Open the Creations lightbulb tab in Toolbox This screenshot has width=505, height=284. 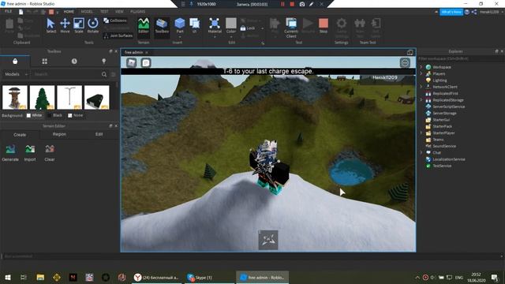[x=103, y=62]
